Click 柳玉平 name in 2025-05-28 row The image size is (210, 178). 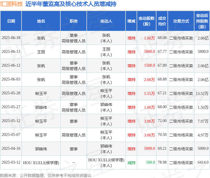[41, 94]
